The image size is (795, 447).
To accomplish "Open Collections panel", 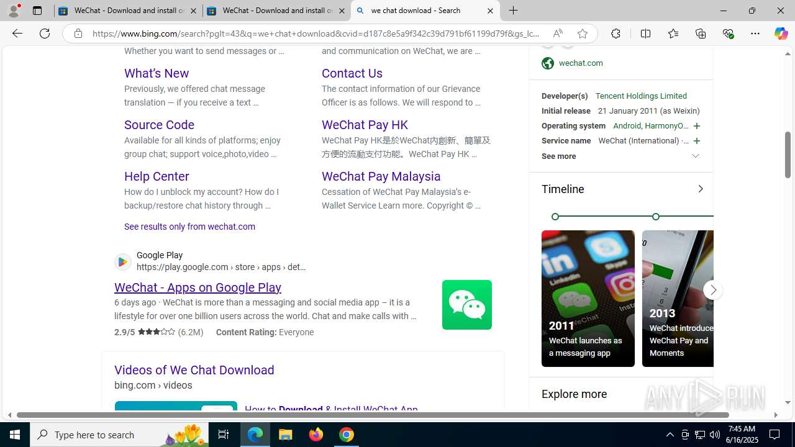I will tap(701, 34).
